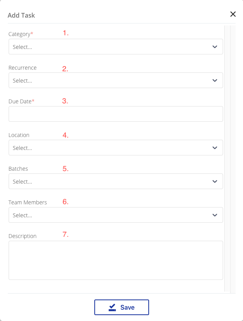Click the Location field label
This screenshot has height=321, width=243.
pos(19,135)
